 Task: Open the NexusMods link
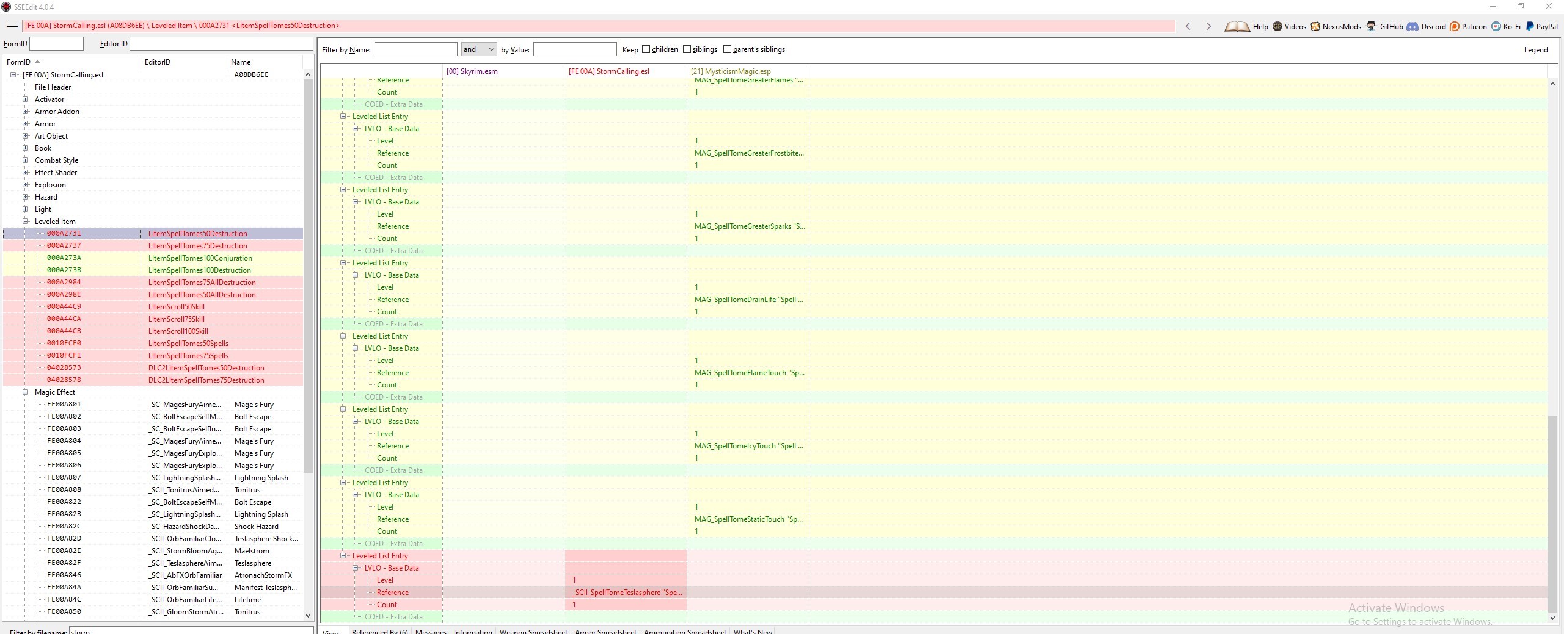(x=1342, y=27)
